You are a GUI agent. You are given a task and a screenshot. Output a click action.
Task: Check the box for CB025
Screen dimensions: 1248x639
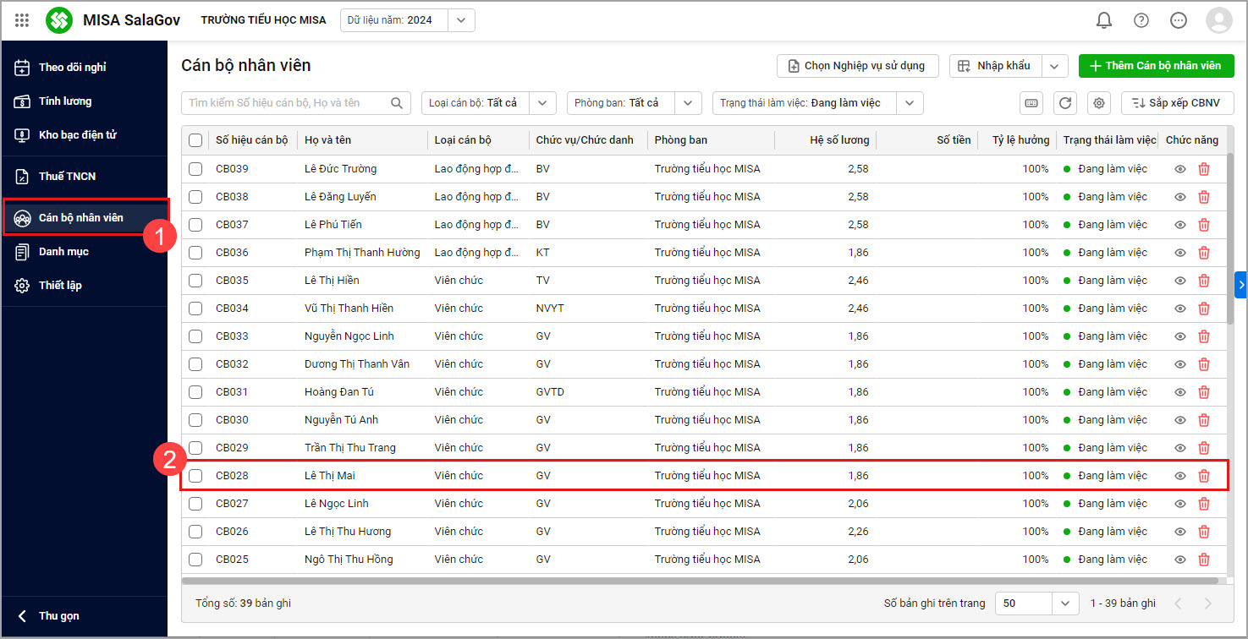(x=195, y=560)
